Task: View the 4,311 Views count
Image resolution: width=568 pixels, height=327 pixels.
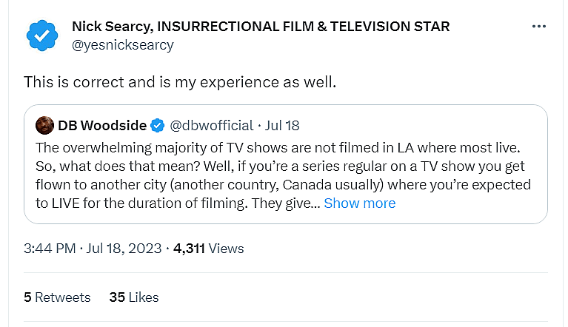Action: click(x=190, y=249)
